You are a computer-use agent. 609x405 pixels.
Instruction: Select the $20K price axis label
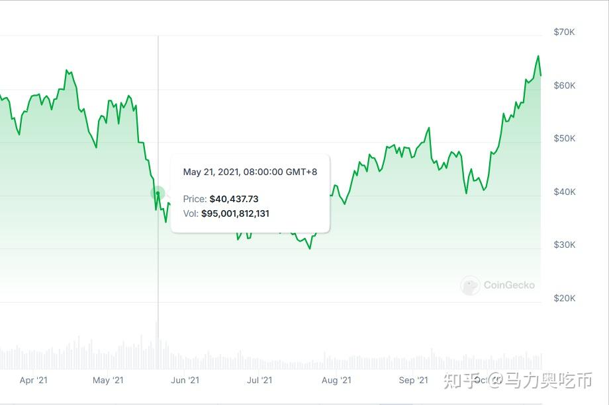[x=565, y=298]
